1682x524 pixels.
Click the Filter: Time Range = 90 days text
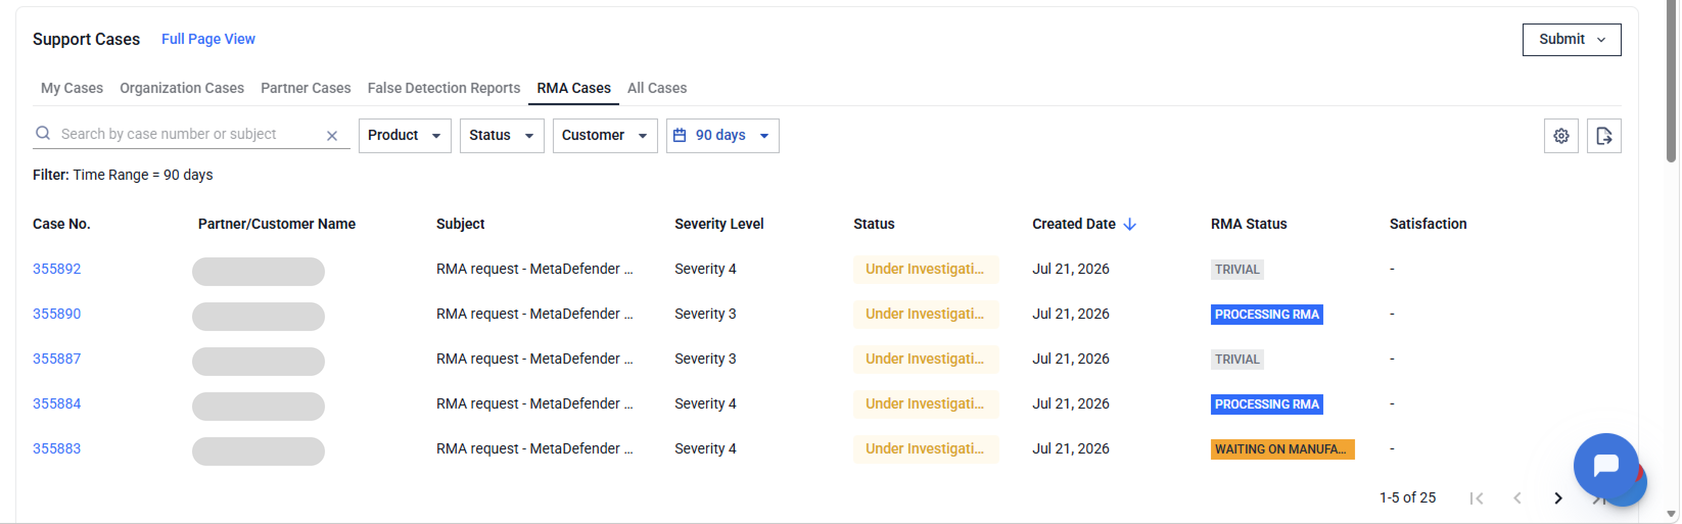[x=123, y=175]
